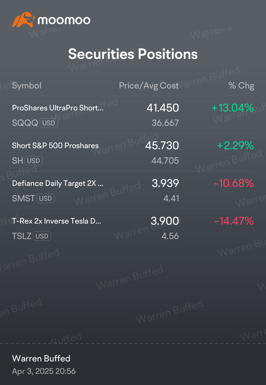Select the Symbol column header
Screen dimensions: 266x385
pos(27,85)
